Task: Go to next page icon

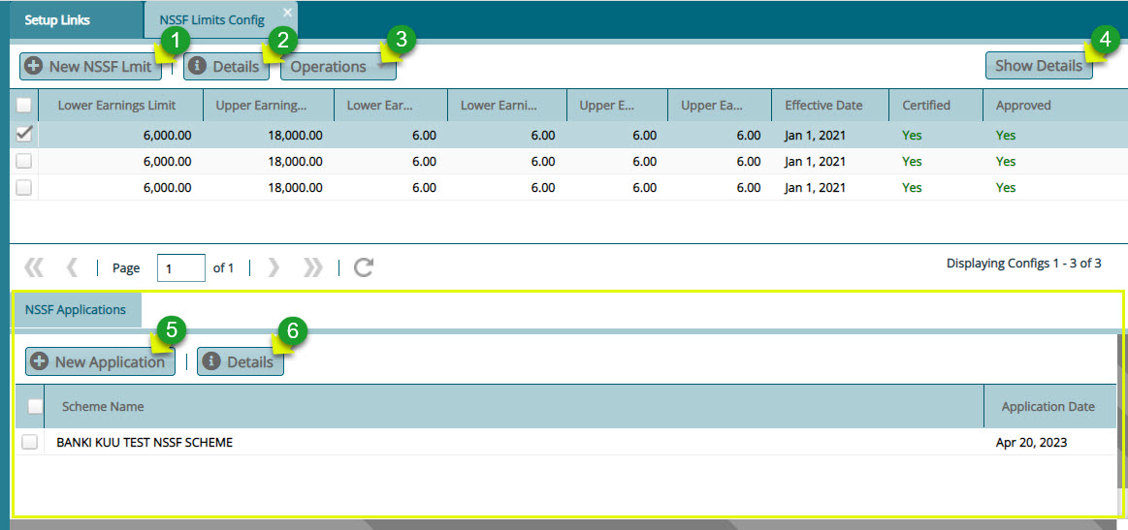Action: tap(274, 268)
